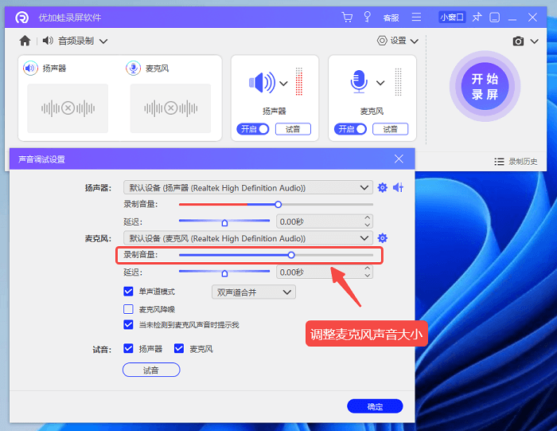The image size is (557, 431).
Task: Decrease microphone delay with down stepper
Action: point(368,276)
